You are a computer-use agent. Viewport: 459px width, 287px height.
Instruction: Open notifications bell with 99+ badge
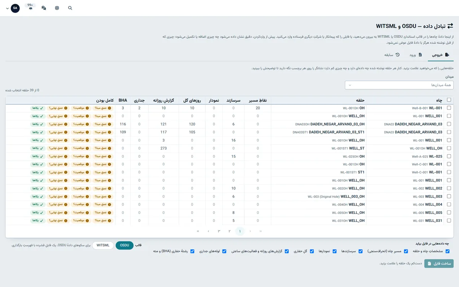(x=30, y=7)
